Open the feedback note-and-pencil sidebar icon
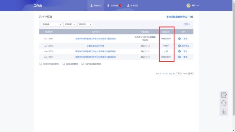 click(224, 95)
